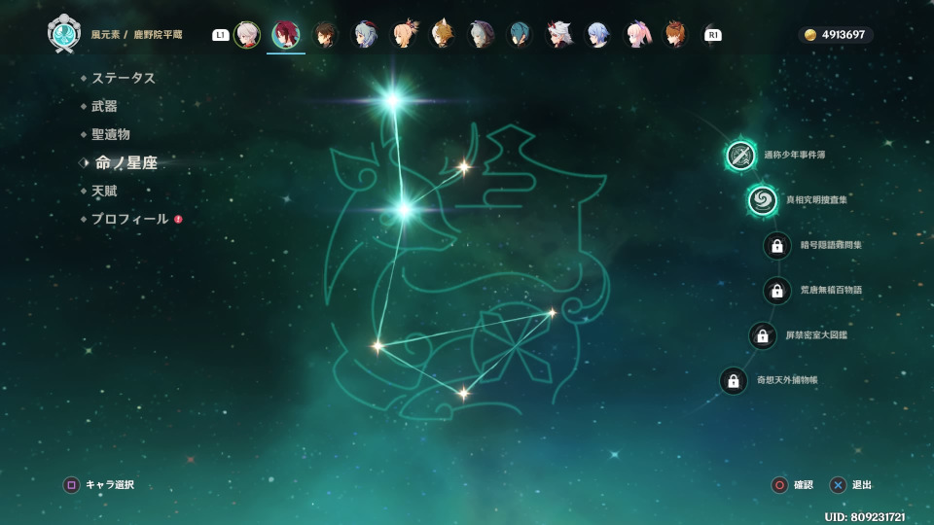Click the Mora coin icon
The image size is (934, 525).
810,35
